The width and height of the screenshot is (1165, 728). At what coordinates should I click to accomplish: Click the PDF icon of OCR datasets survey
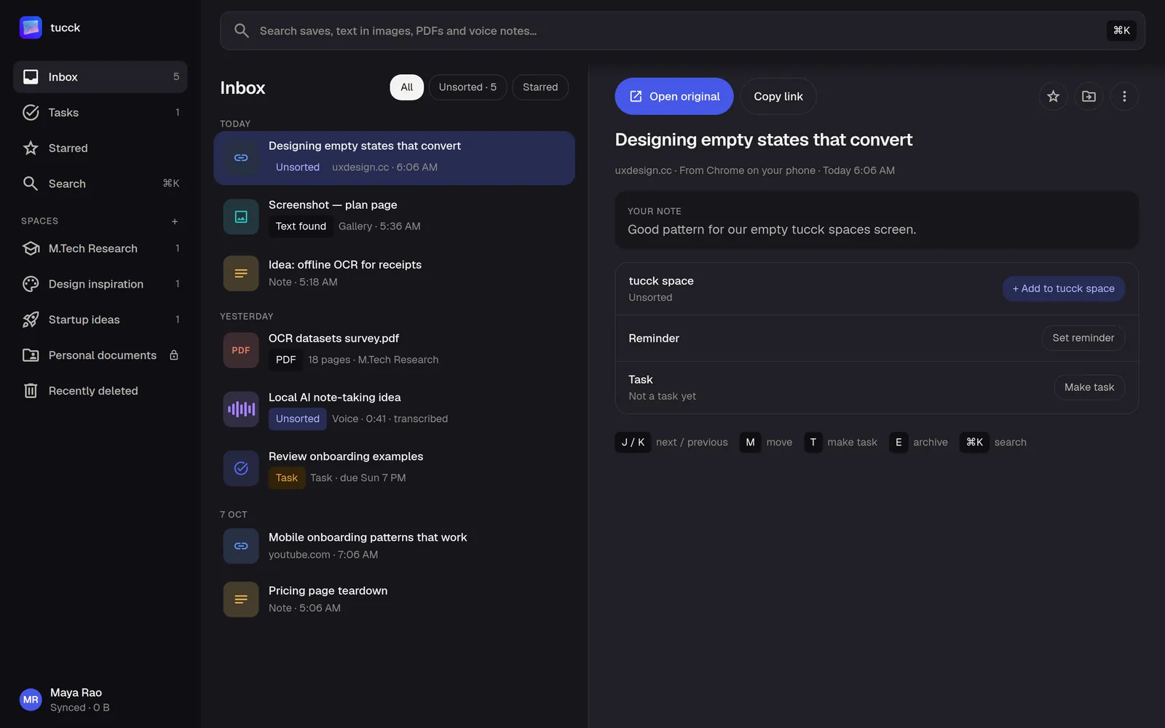[x=241, y=350]
